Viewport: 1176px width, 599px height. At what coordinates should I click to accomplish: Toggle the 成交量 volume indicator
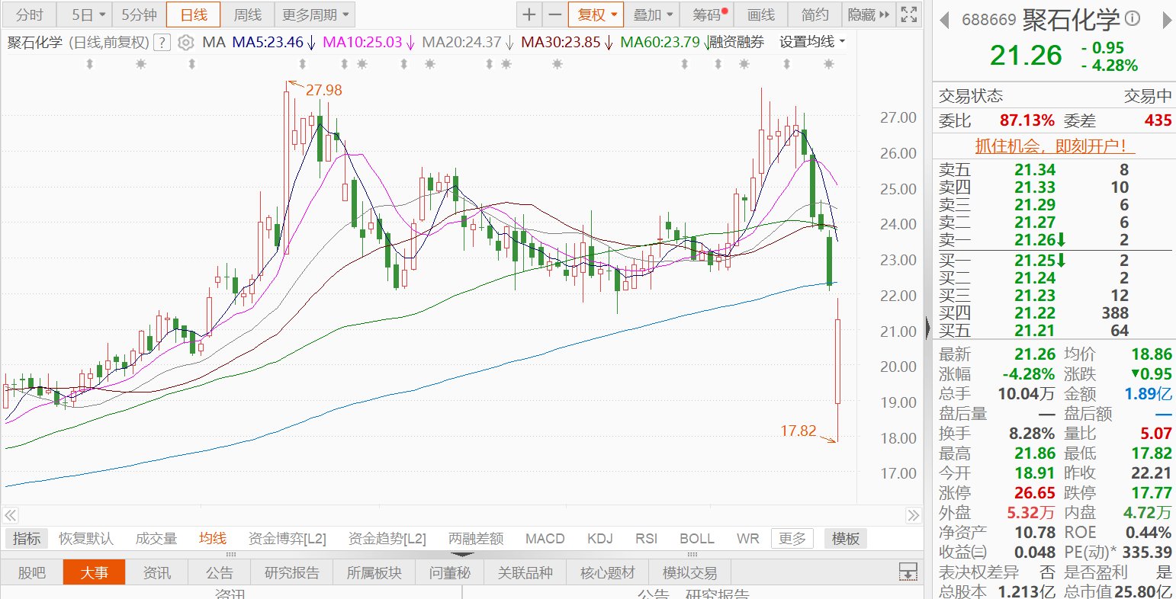click(x=156, y=539)
